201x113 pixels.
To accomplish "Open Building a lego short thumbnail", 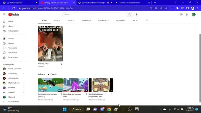I will pyautogui.click(x=50, y=44).
